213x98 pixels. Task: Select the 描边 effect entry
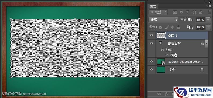(x=174, y=55)
